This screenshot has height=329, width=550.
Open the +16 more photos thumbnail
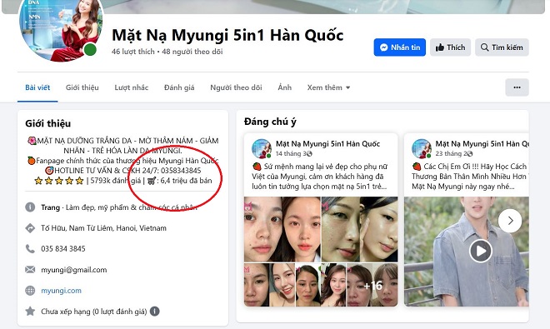click(372, 285)
